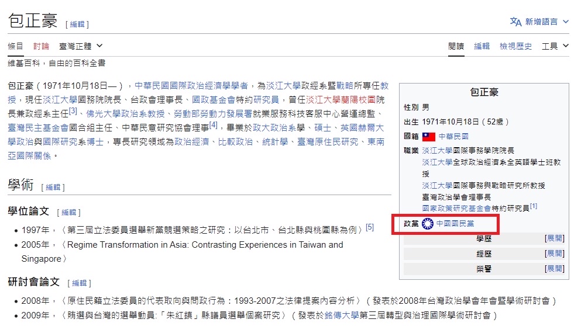The width and height of the screenshot is (588, 326).
Task: Open 淡江大學 link before 國際事務與戰略研究所教授
Action: [437, 186]
